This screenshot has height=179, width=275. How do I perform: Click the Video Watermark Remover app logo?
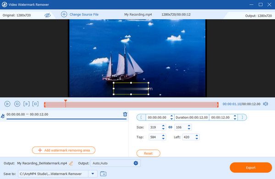[x=4, y=5]
